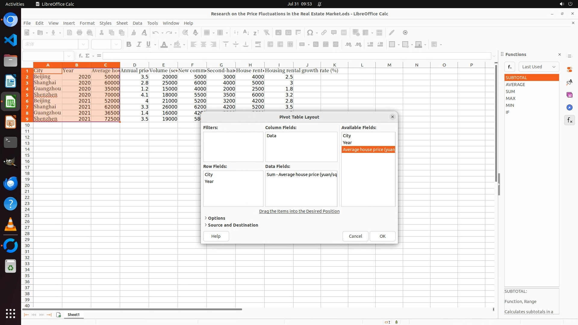Click the Insert Chart icon
The image size is (578, 325).
click(x=288, y=33)
